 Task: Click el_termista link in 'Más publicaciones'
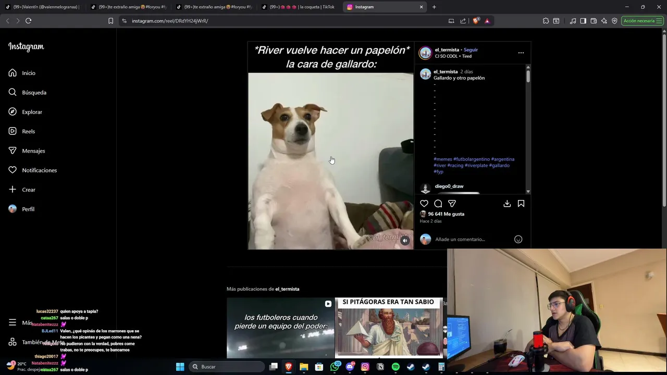point(287,289)
